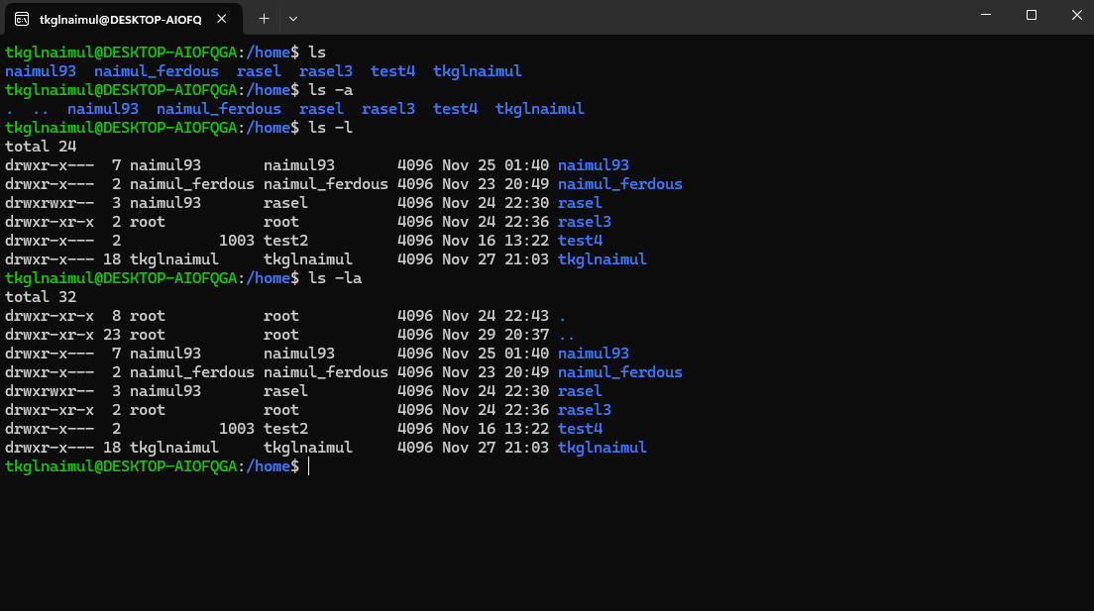This screenshot has width=1094, height=611.
Task: Minimize the terminal window
Action: point(986,15)
